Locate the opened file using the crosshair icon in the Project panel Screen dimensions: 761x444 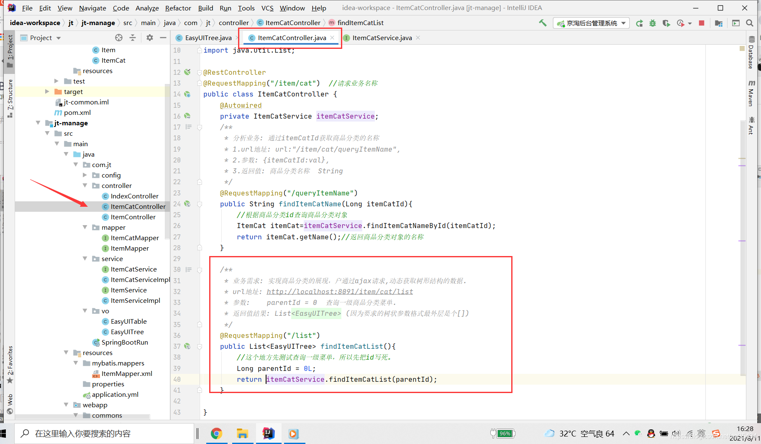tap(119, 38)
